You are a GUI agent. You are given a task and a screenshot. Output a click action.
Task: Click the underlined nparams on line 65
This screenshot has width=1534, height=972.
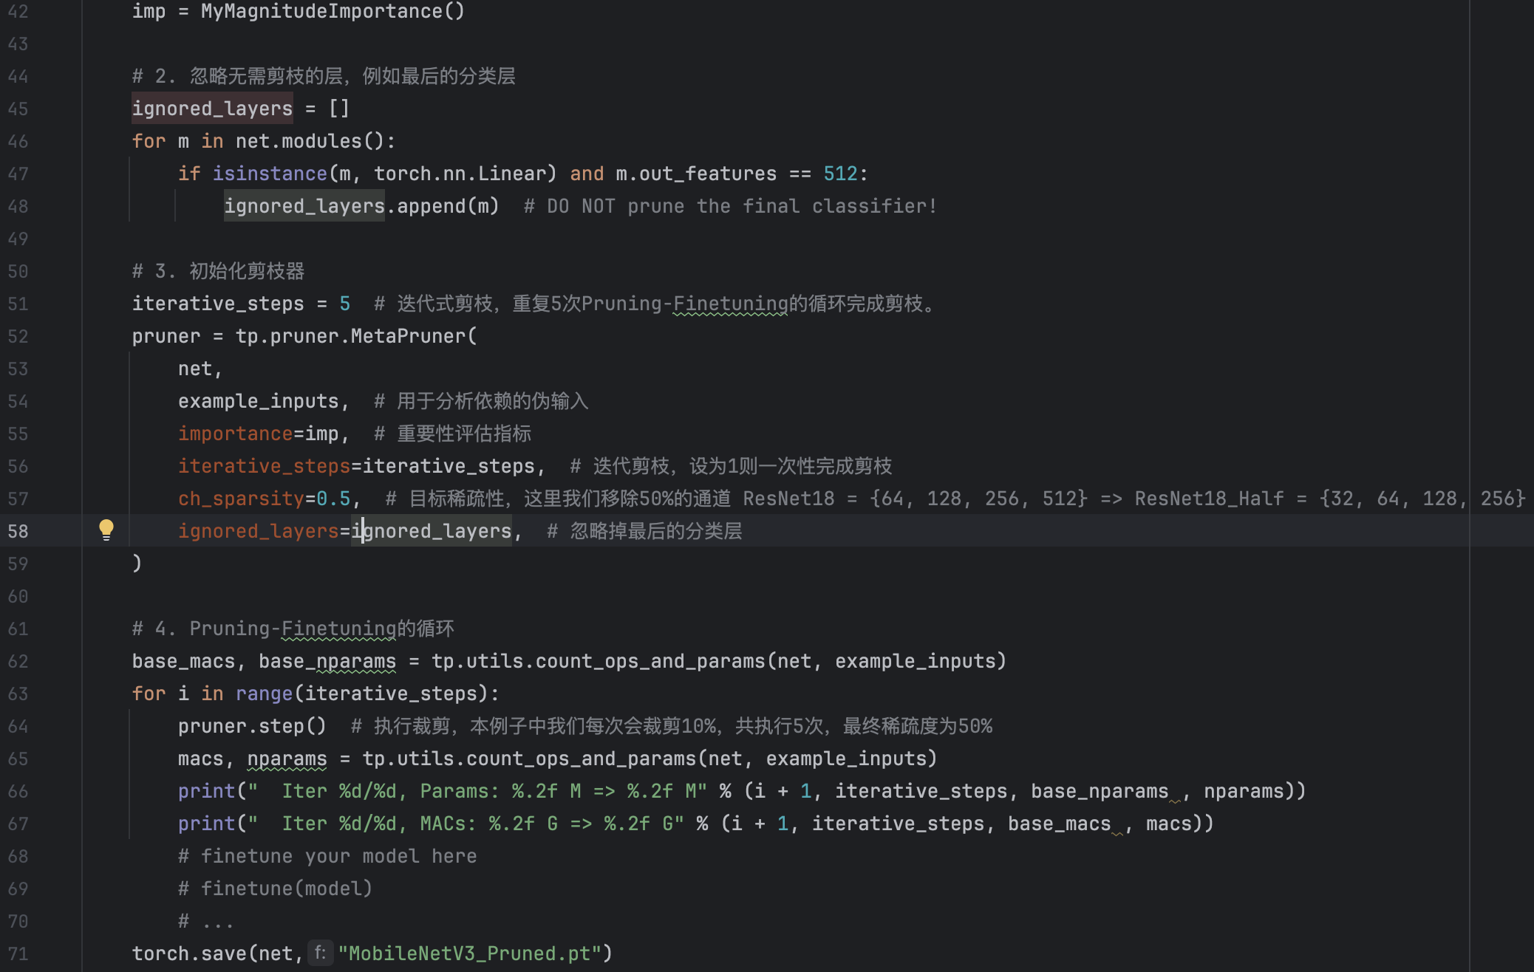pyautogui.click(x=287, y=759)
